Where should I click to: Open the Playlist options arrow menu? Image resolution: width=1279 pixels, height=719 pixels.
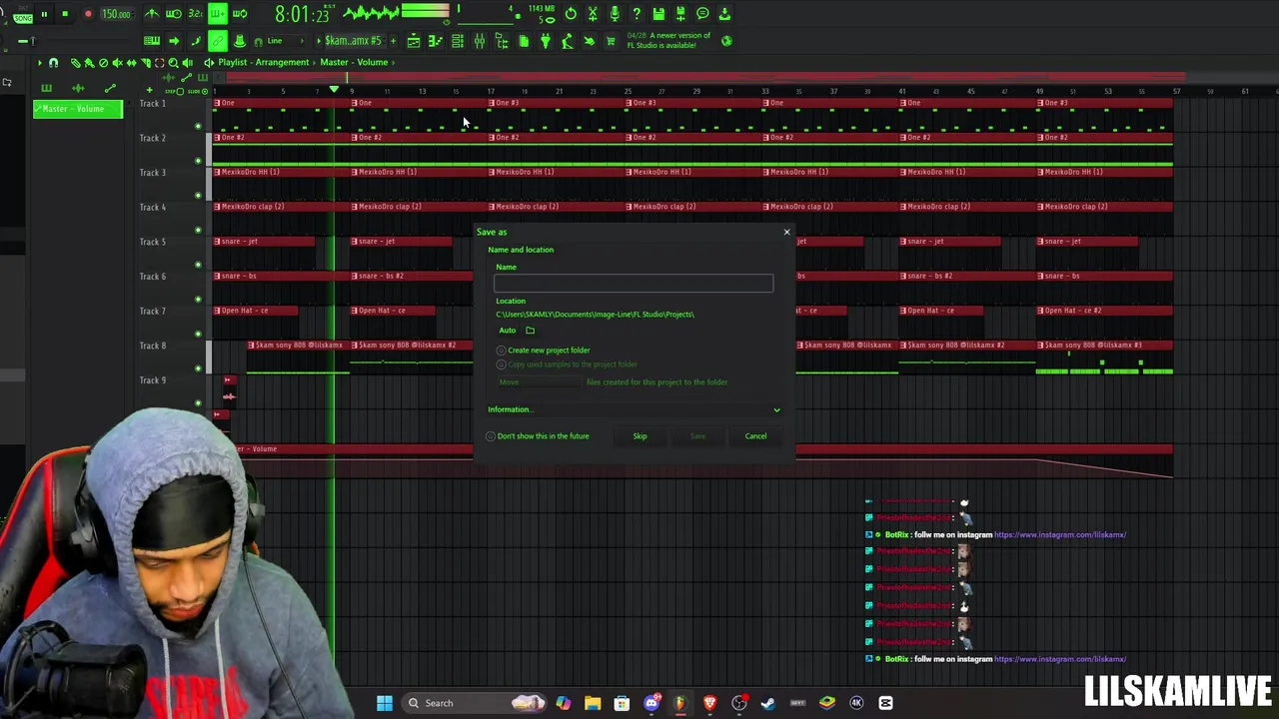[x=39, y=62]
